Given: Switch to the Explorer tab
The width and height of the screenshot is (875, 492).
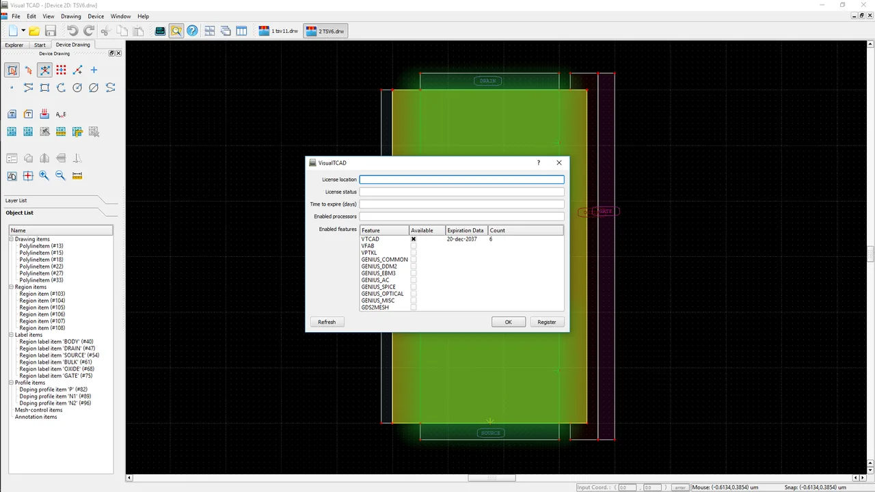Looking at the screenshot, I should coord(14,45).
